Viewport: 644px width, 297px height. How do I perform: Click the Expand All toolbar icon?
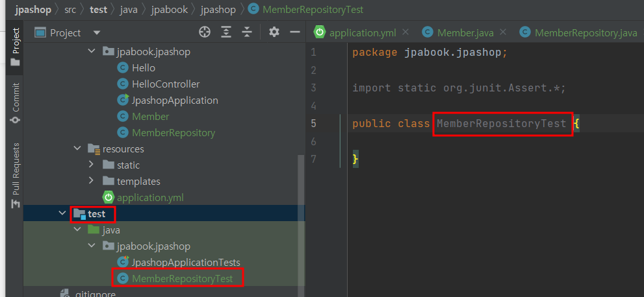point(226,32)
